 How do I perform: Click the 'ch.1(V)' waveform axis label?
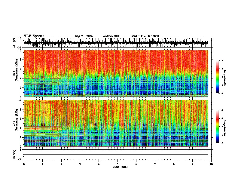tap(14, 43)
